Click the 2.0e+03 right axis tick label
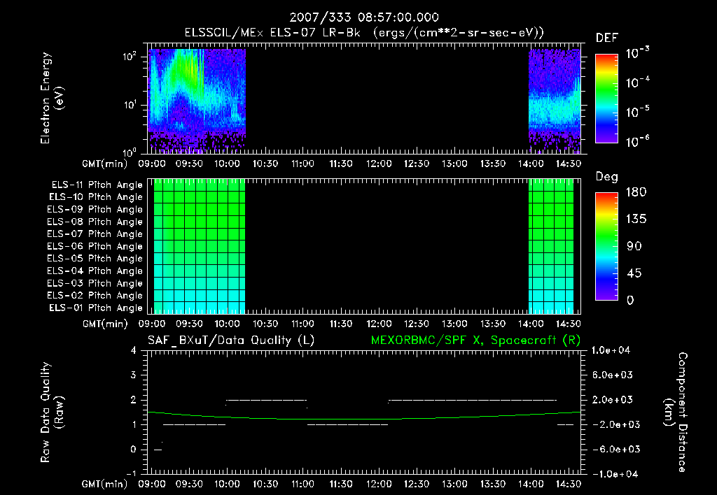This screenshot has width=717, height=495. click(x=612, y=400)
